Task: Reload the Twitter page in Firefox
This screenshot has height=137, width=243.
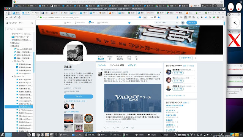Action: coord(15,18)
